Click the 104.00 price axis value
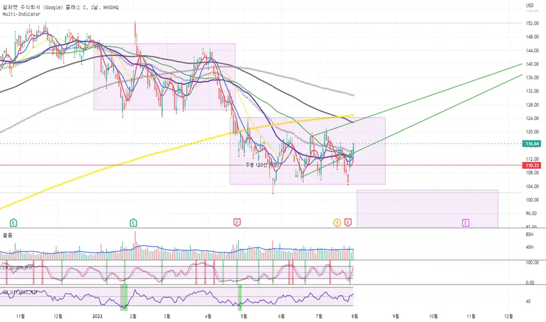546x322 pixels. pos(533,186)
